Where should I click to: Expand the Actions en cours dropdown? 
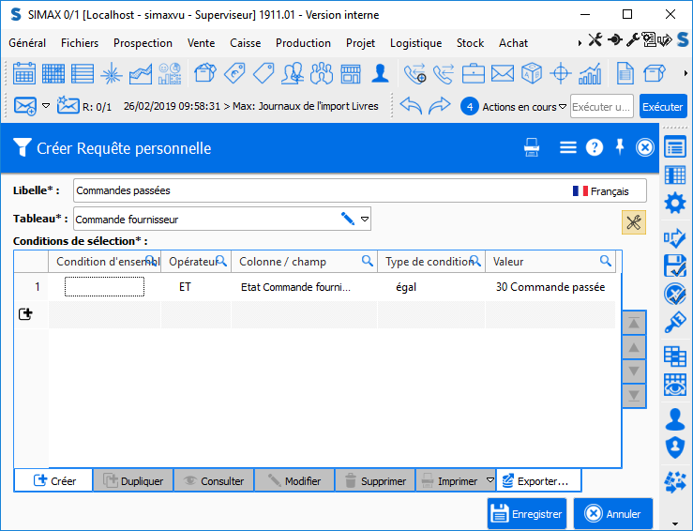(x=563, y=107)
